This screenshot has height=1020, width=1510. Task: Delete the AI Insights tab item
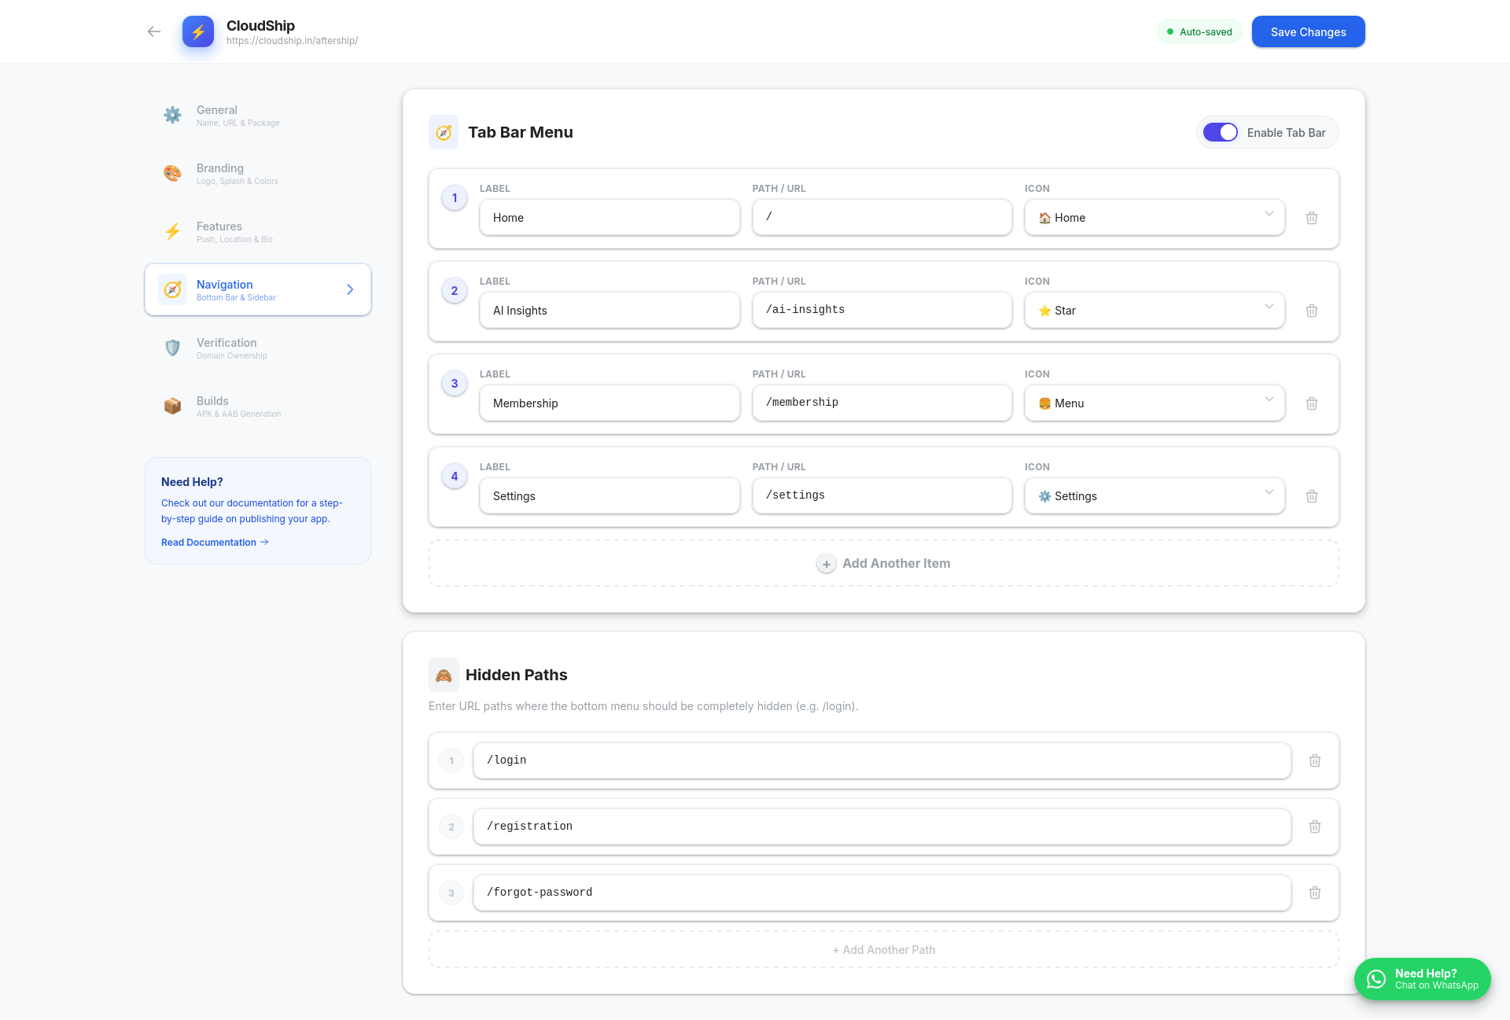(x=1311, y=311)
